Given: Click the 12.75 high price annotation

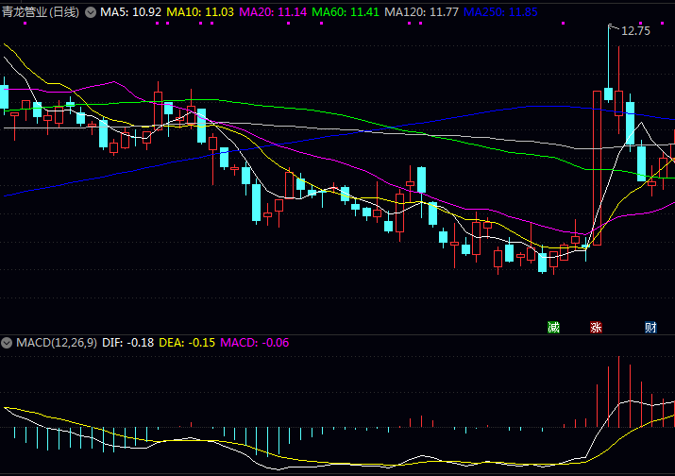Looking at the screenshot, I should (x=635, y=31).
